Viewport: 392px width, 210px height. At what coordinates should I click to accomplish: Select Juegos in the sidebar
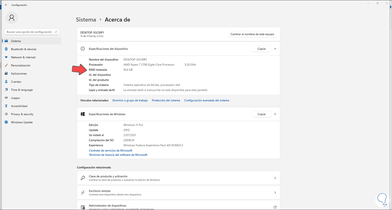pos(15,98)
